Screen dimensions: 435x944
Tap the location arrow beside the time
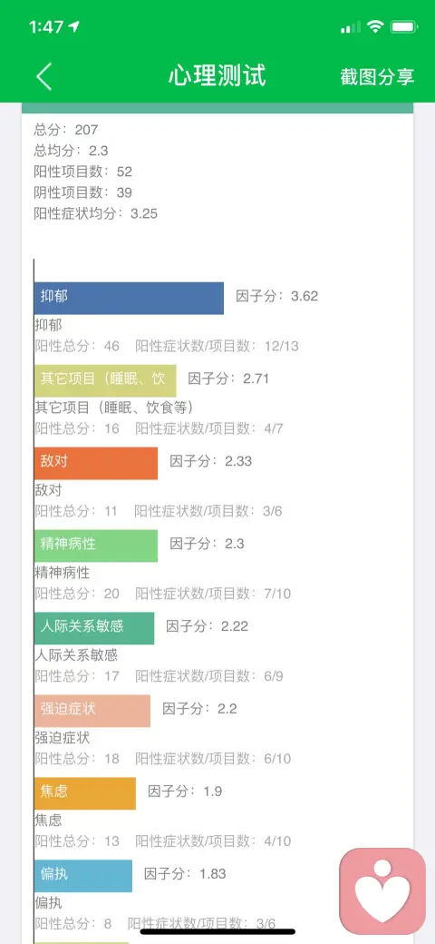[x=74, y=26]
